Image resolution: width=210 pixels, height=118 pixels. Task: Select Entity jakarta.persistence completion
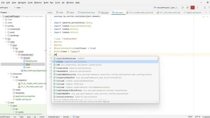[105, 62]
